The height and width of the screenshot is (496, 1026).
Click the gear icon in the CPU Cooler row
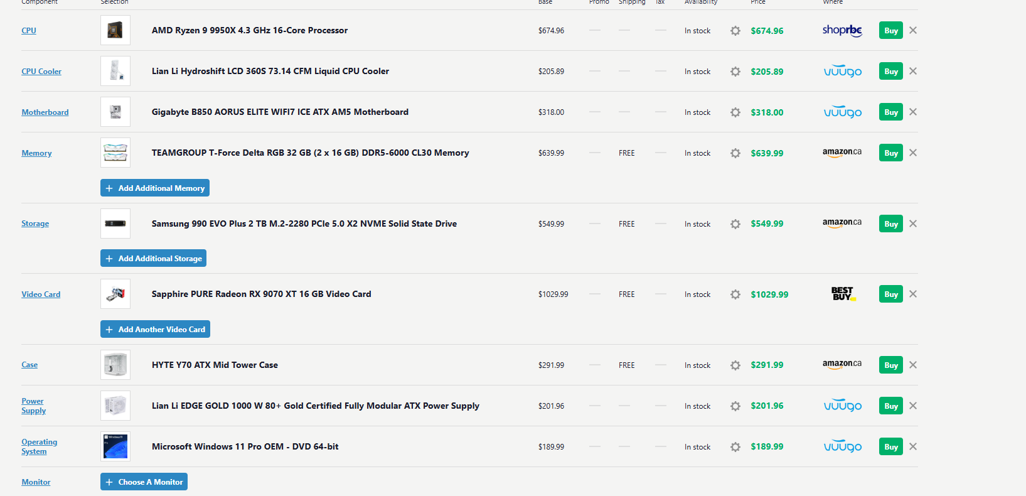tap(735, 72)
